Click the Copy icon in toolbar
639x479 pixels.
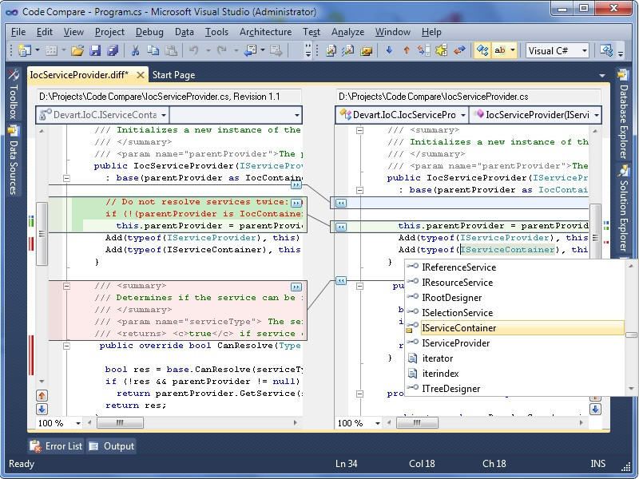coord(153,50)
